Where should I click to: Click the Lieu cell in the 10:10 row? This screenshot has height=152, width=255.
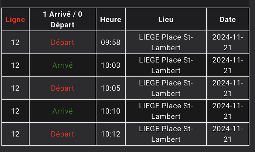coord(166,111)
